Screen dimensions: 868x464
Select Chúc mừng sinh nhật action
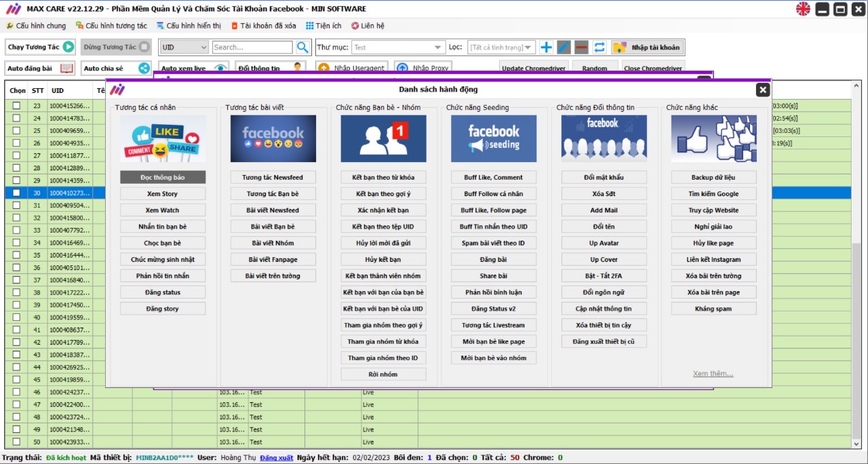pos(163,259)
